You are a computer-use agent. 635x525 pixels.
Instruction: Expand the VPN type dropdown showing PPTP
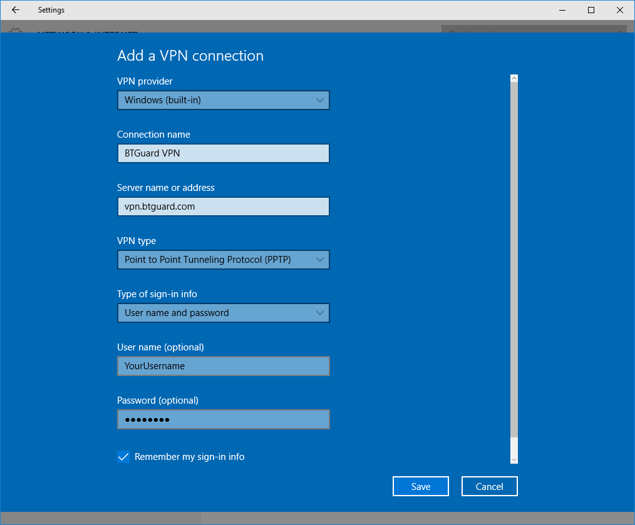[223, 260]
